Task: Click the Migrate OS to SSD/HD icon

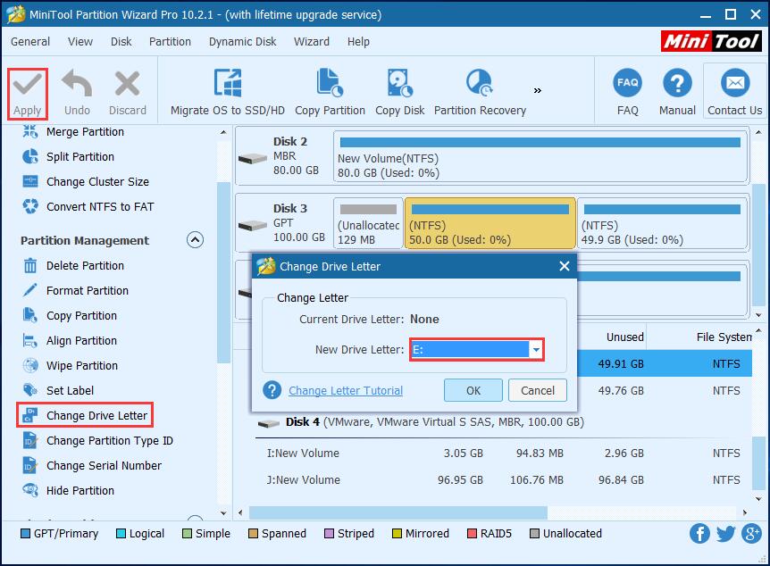Action: pyautogui.click(x=228, y=84)
